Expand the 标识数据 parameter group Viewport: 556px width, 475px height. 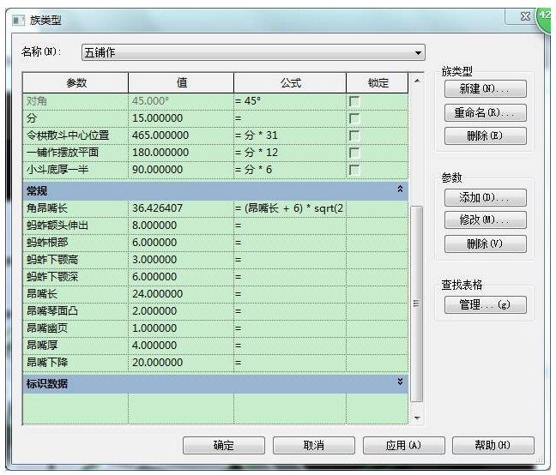400,382
